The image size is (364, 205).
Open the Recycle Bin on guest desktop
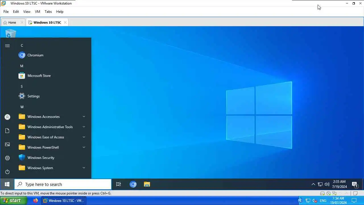(x=11, y=34)
